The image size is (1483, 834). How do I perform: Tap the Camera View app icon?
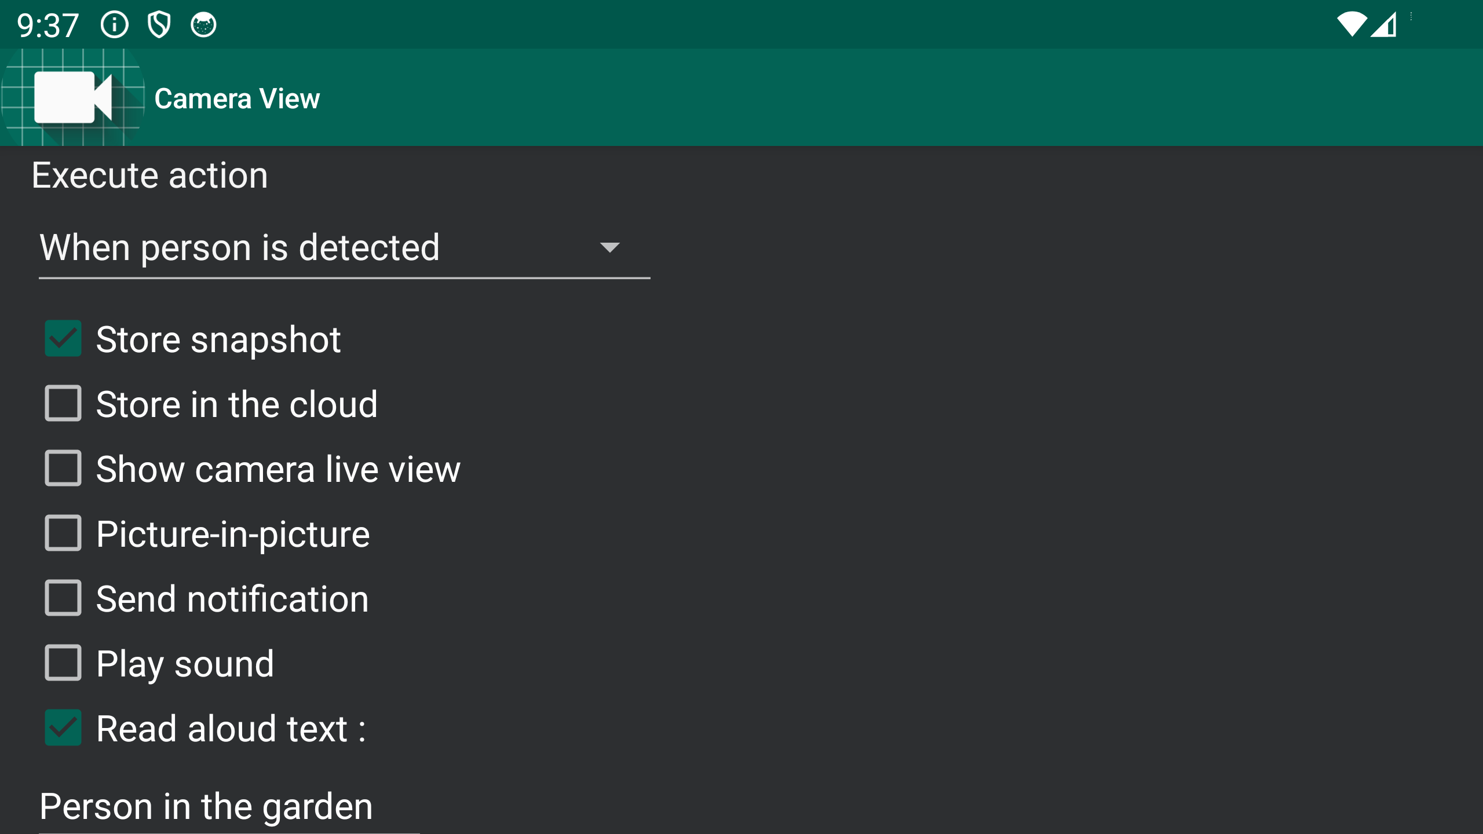coord(72,97)
